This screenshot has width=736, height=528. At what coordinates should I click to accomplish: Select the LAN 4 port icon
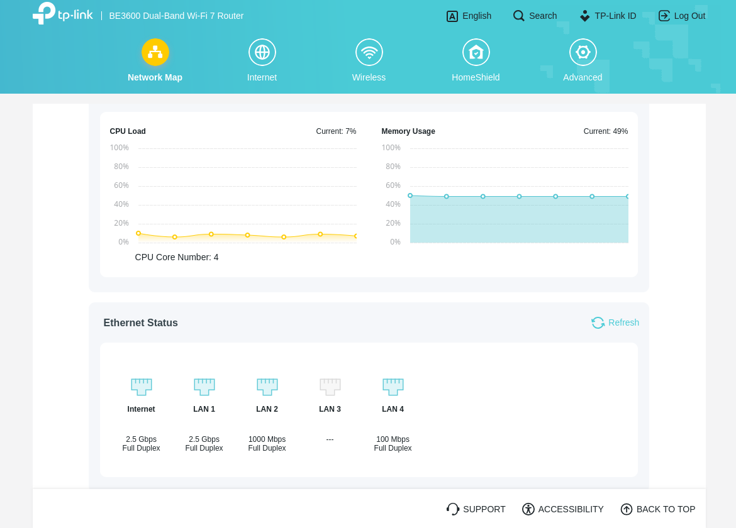[x=393, y=387]
